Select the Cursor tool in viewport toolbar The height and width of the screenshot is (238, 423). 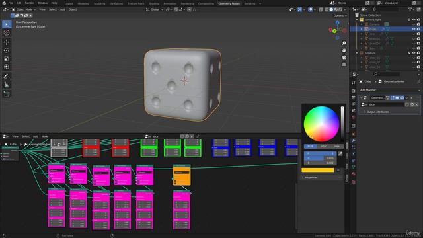(7, 32)
